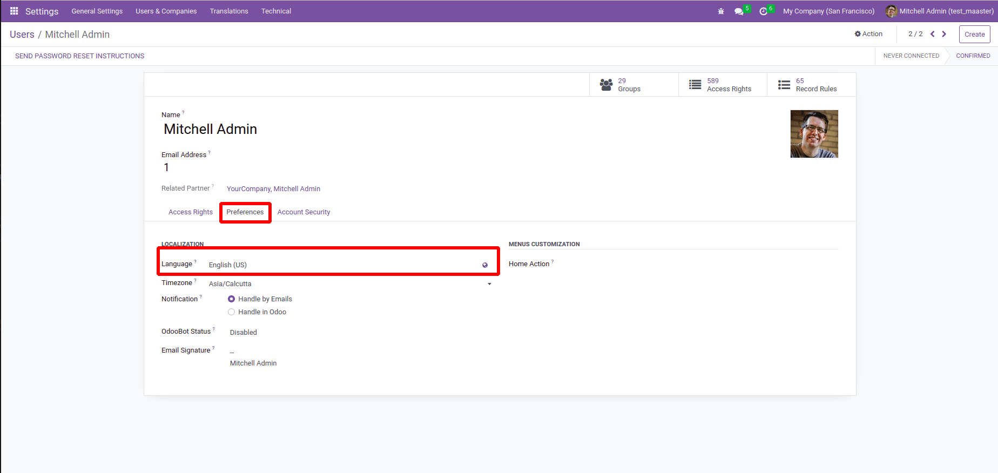Open Users & Companies menu
This screenshot has height=473, width=998.
point(166,11)
